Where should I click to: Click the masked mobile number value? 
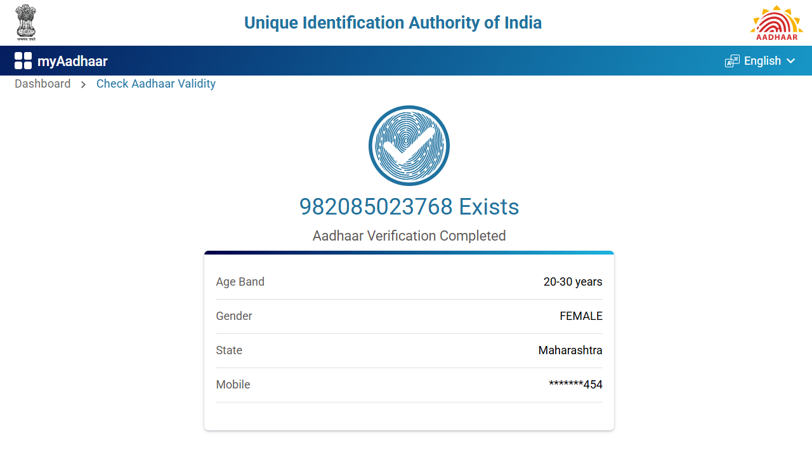coord(575,385)
